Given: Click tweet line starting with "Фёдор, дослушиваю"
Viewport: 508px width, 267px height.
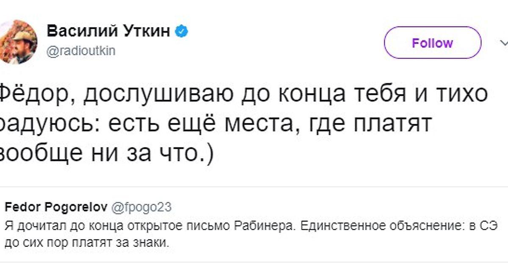Looking at the screenshot, I should (243, 95).
